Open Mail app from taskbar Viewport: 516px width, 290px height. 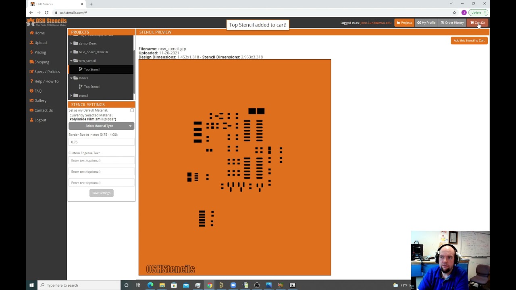click(186, 285)
